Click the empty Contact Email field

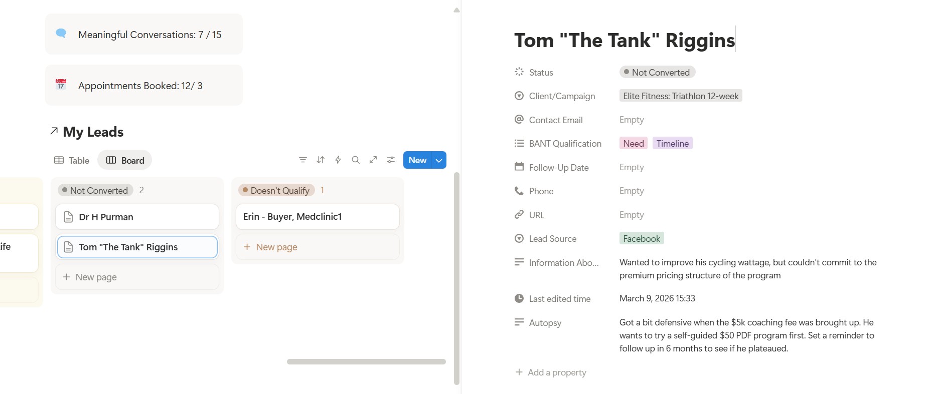632,120
